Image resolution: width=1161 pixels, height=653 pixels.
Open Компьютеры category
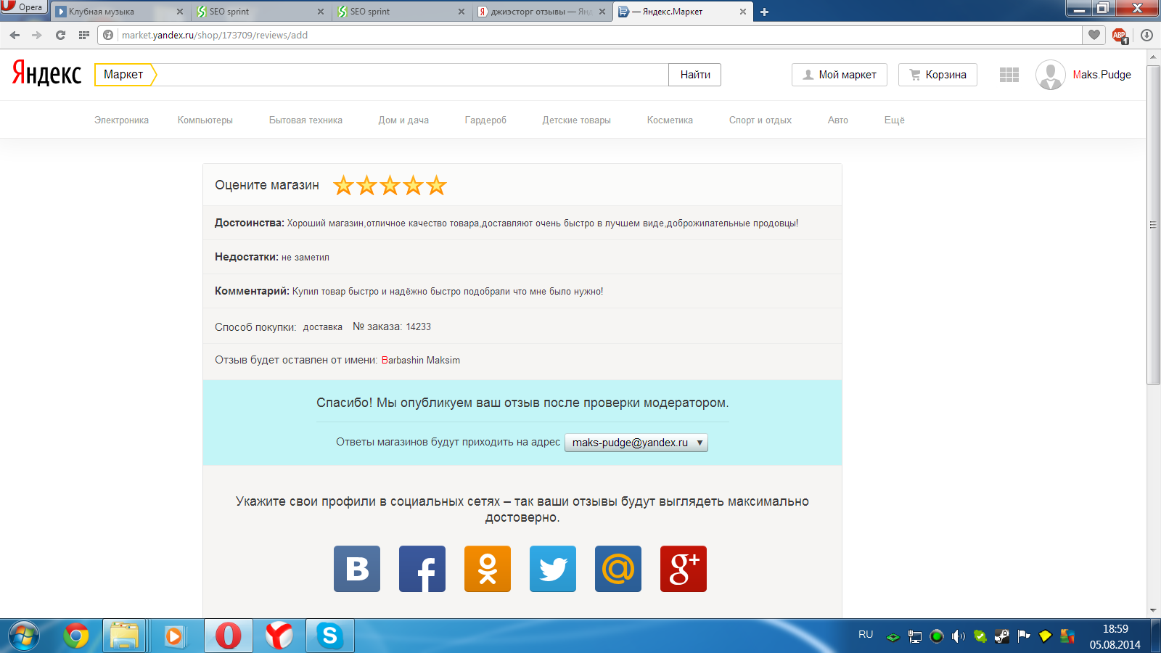pyautogui.click(x=205, y=120)
